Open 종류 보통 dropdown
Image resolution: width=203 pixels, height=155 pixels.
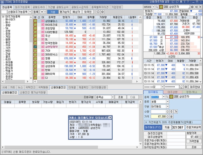[x=168, y=101]
